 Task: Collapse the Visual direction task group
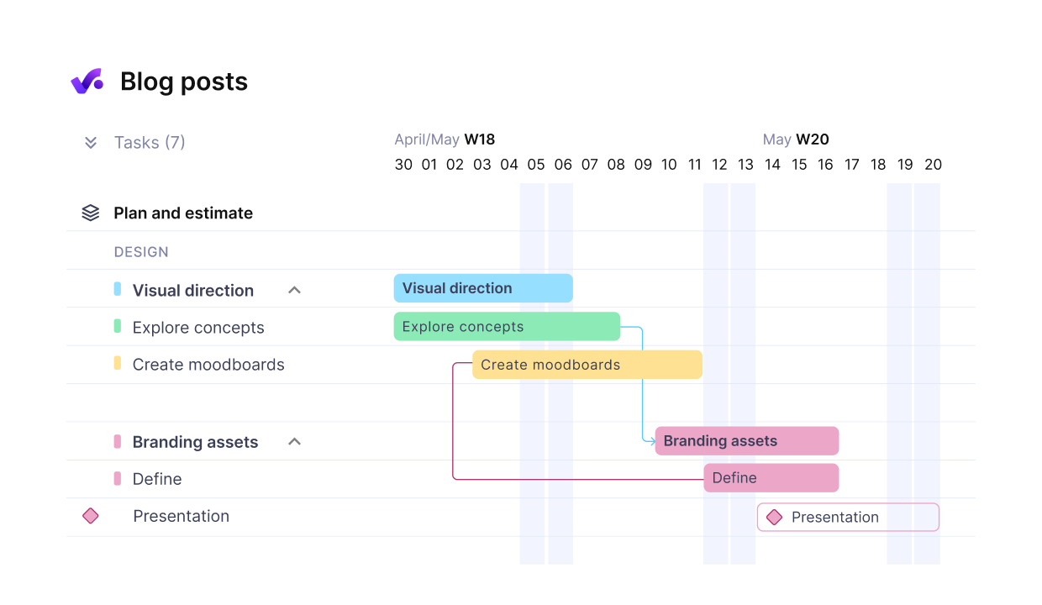[294, 289]
